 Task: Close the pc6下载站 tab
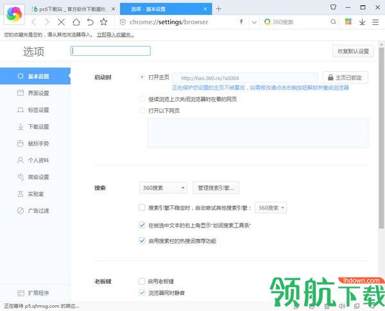tap(113, 9)
